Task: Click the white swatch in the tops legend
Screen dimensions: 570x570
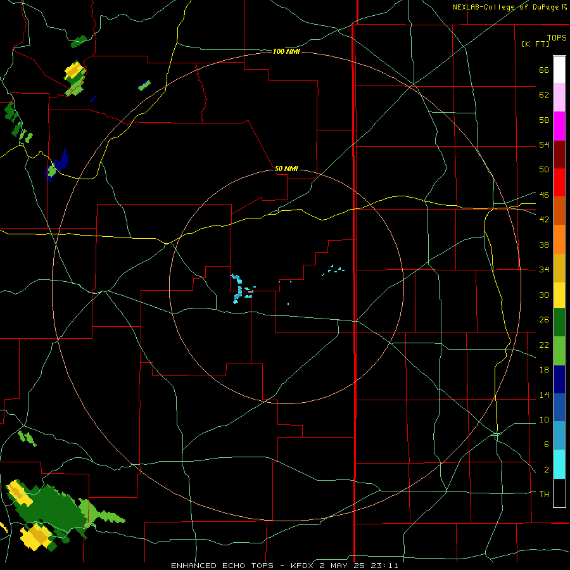Action: point(559,70)
